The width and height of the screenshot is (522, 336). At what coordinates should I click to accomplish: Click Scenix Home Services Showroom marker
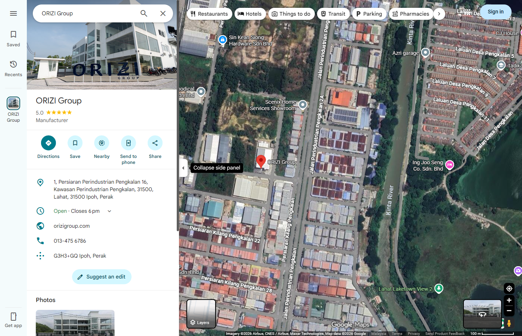click(x=303, y=105)
